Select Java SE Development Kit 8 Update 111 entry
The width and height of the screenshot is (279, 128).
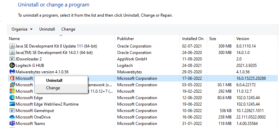[x=56, y=46]
